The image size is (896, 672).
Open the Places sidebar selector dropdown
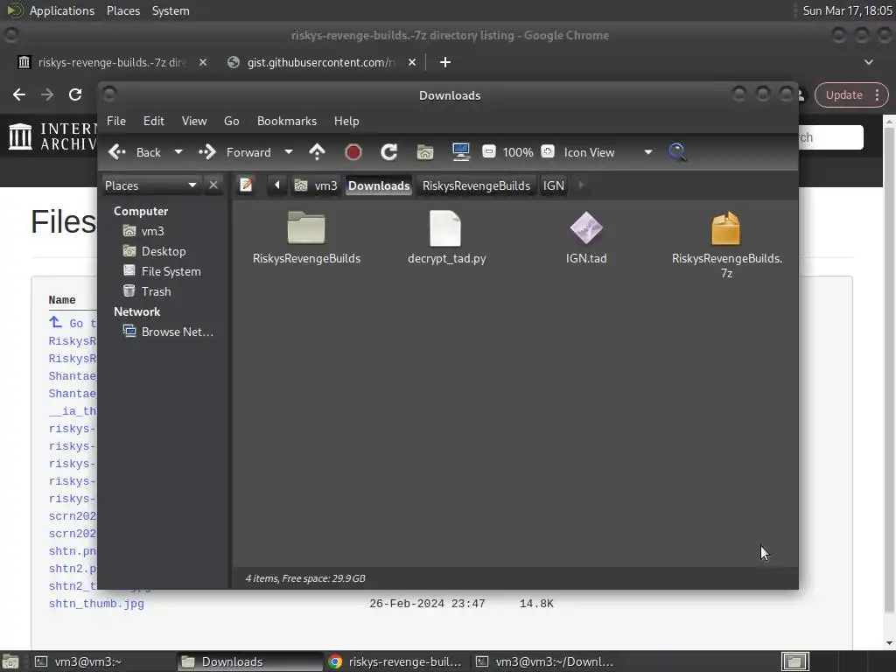150,185
